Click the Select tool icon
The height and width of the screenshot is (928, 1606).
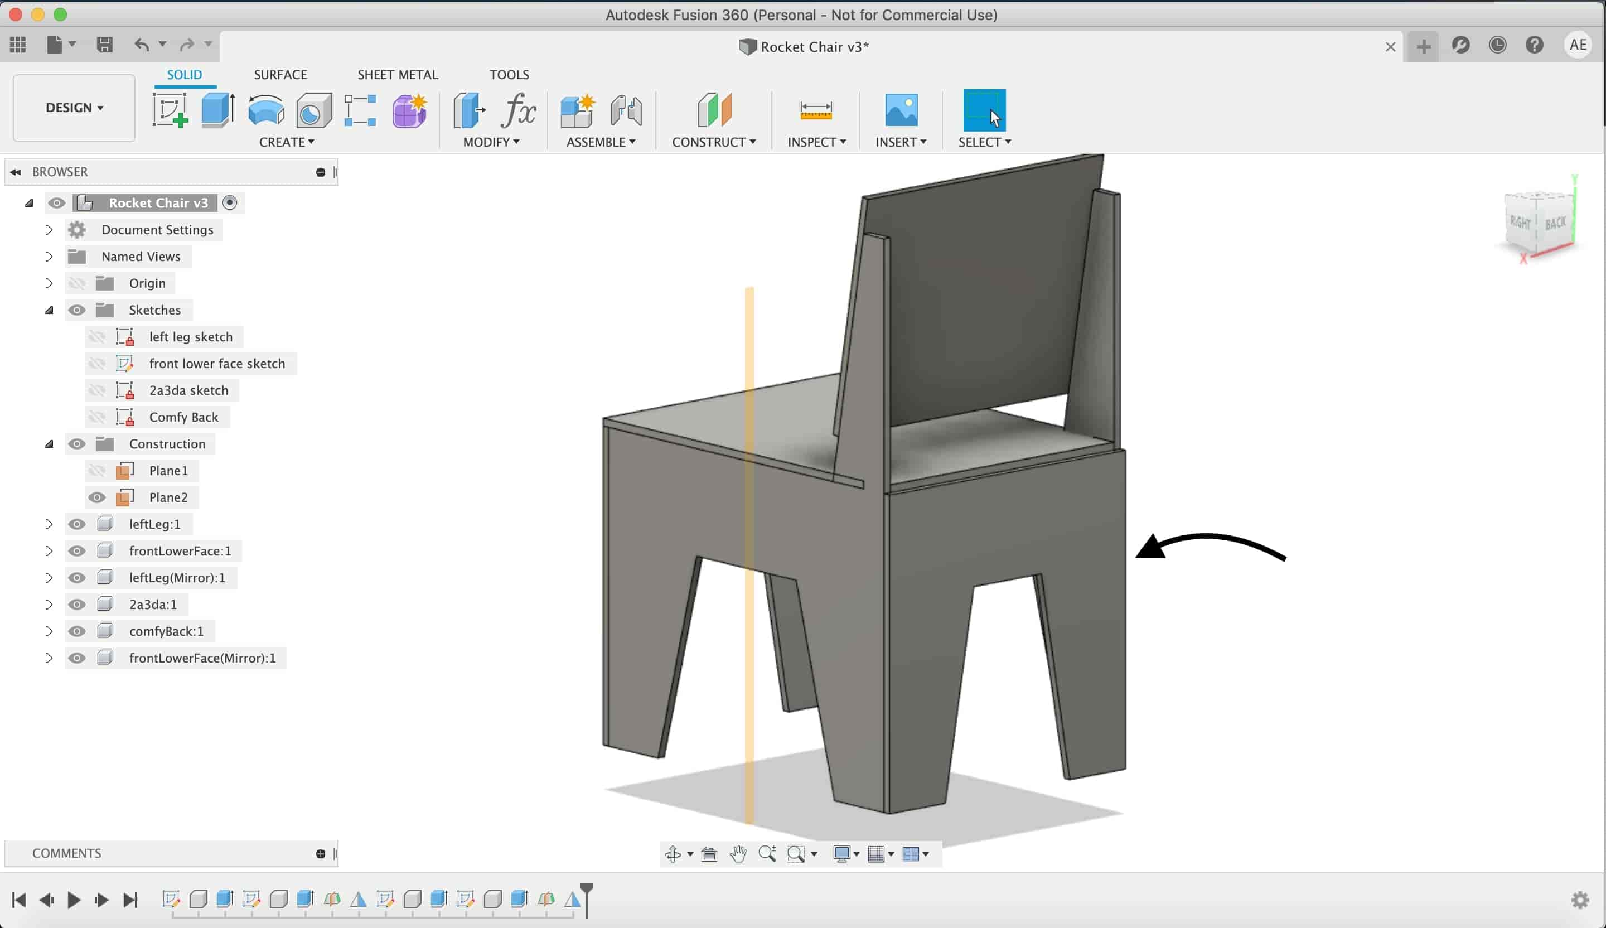[984, 110]
